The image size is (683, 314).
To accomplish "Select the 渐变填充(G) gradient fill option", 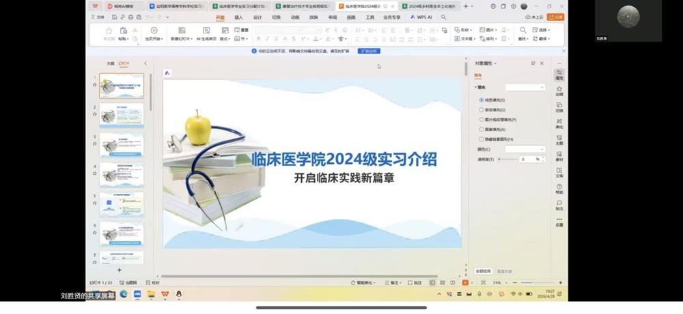I will [x=492, y=110].
